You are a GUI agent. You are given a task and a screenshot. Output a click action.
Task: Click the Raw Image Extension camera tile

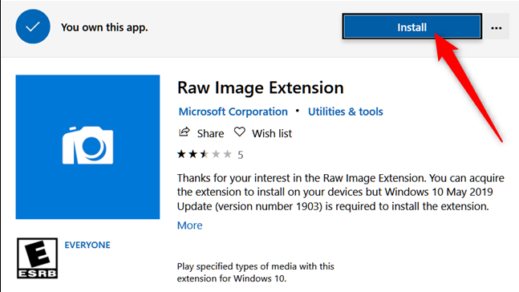point(87,147)
